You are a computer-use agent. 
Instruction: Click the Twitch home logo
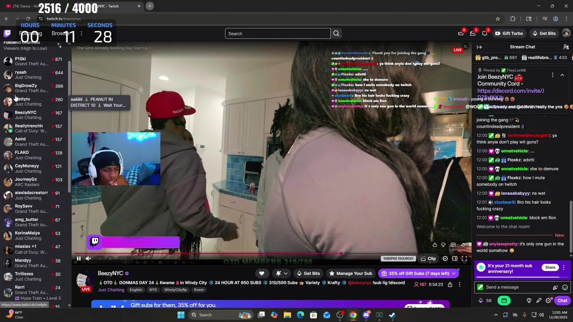[7, 34]
